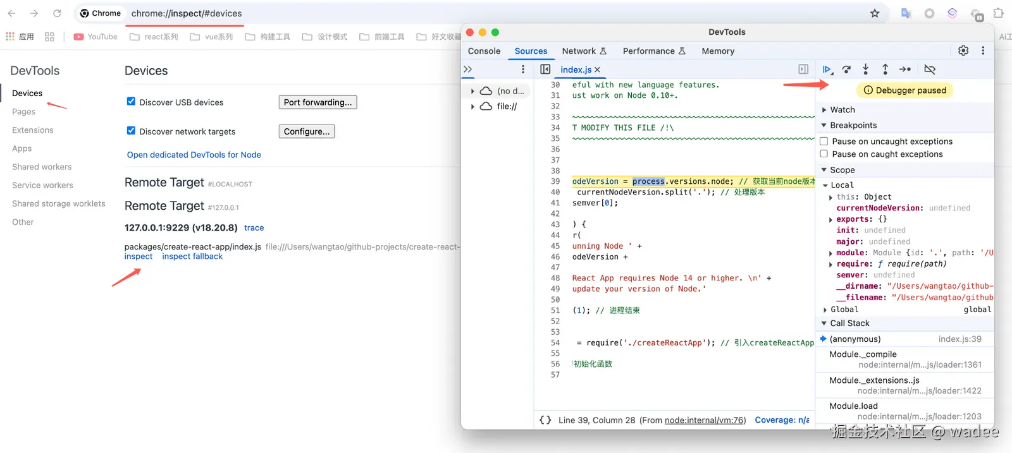Step into the next function call

pos(866,69)
